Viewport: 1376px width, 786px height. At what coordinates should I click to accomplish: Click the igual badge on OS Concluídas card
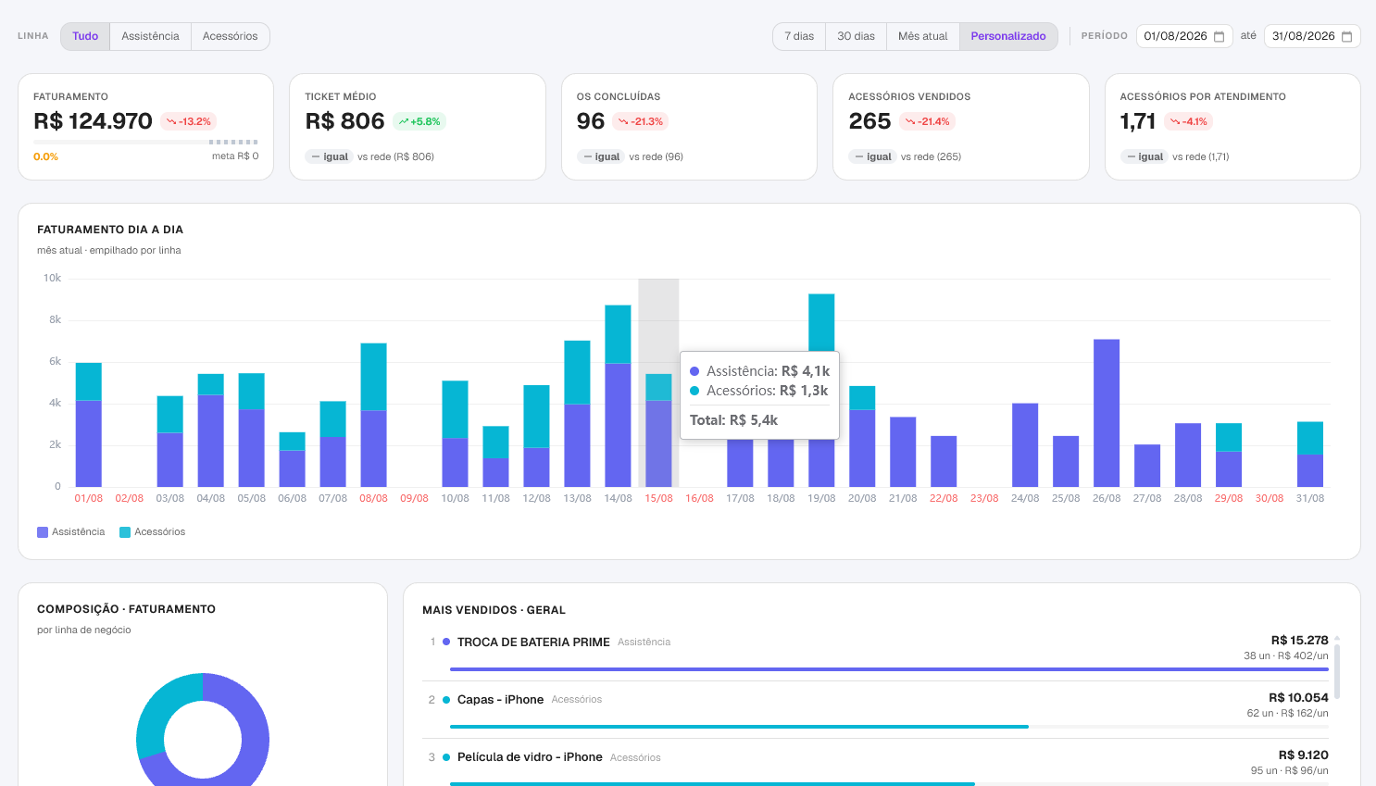[x=601, y=156]
